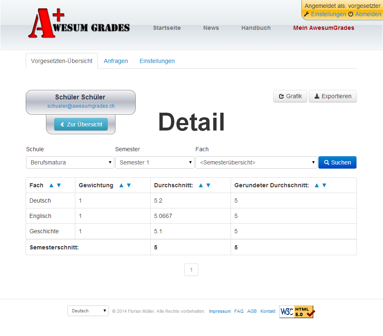Switch to the Anfragen tab

116,61
